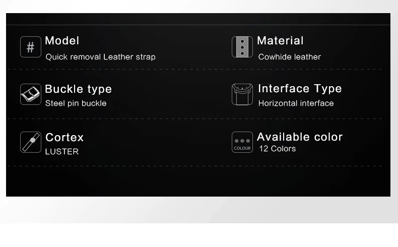Select the LUSTER text
Screen dimensions: 398x247
(x=62, y=152)
